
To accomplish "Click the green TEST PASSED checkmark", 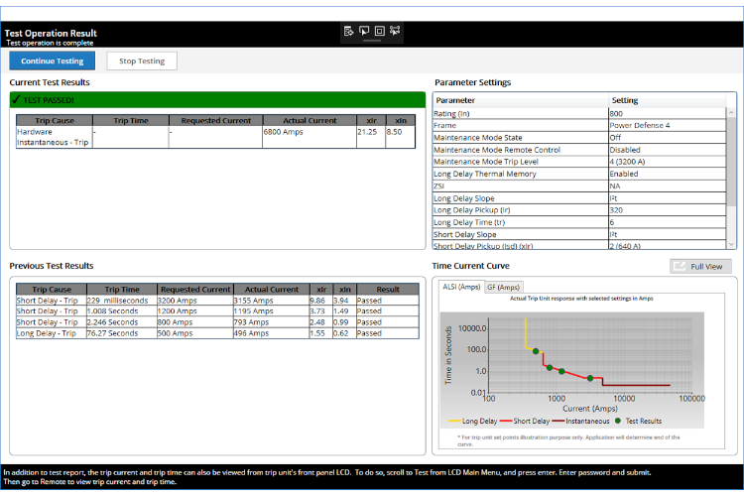I will click(x=16, y=100).
